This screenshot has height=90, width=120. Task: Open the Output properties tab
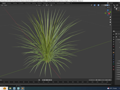point(113,39)
